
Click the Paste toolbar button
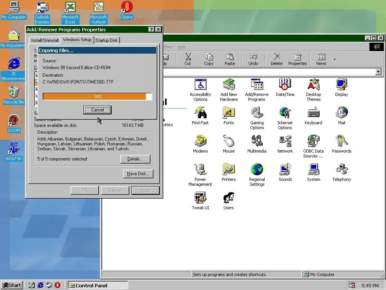230,59
